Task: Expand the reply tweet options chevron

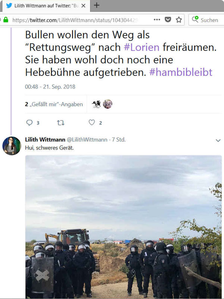Action: 218,141
